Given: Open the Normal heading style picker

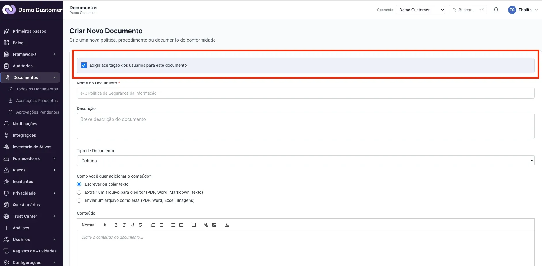Looking at the screenshot, I should 94,225.
